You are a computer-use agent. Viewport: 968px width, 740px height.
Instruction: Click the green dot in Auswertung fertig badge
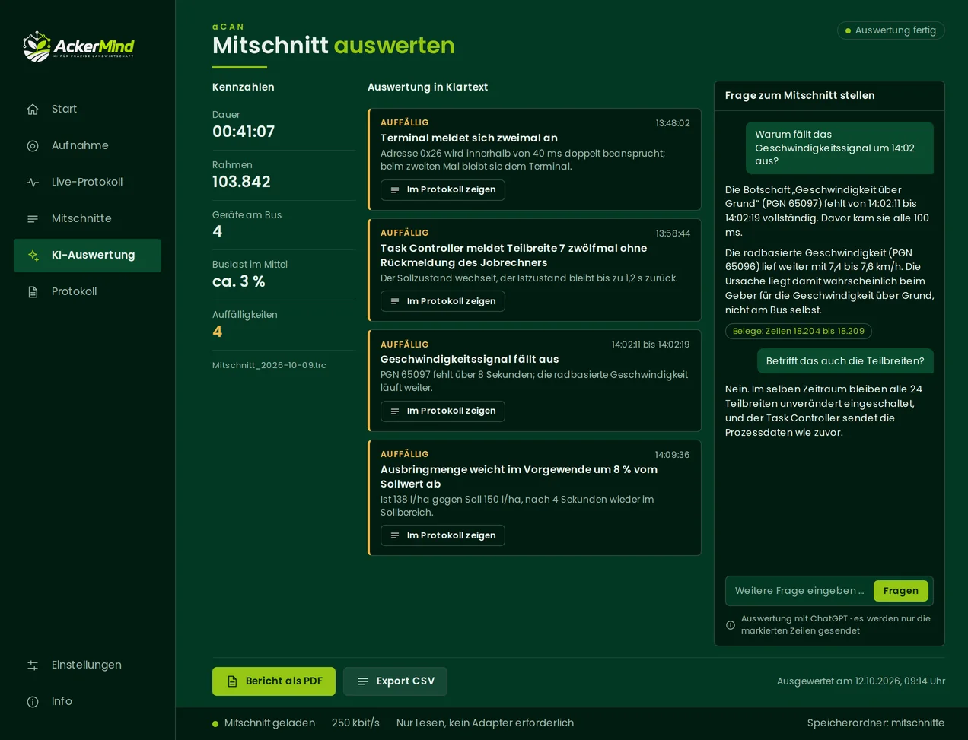(x=848, y=30)
